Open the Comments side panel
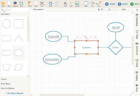Viewport: 140px width, 96px height. pyautogui.click(x=137, y=49)
